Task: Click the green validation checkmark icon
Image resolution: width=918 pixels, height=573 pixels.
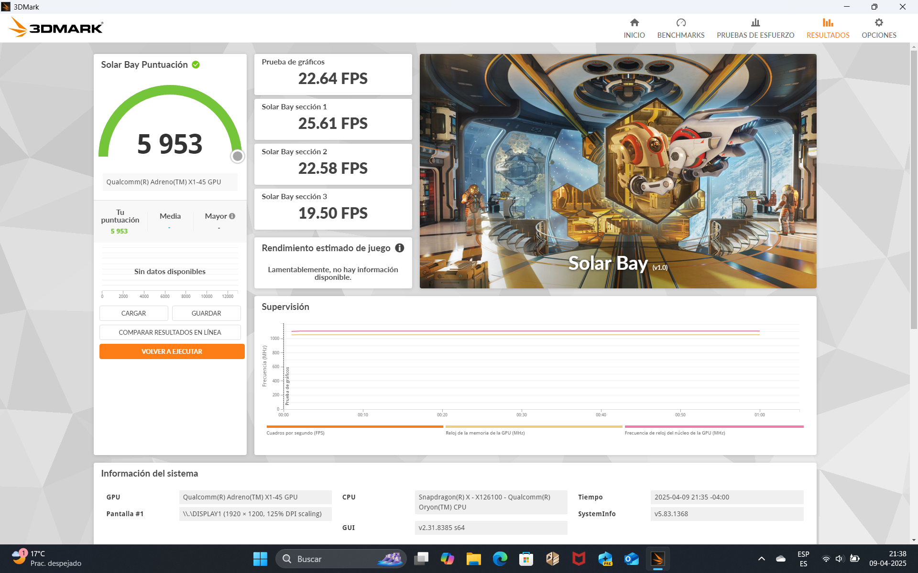Action: [196, 64]
